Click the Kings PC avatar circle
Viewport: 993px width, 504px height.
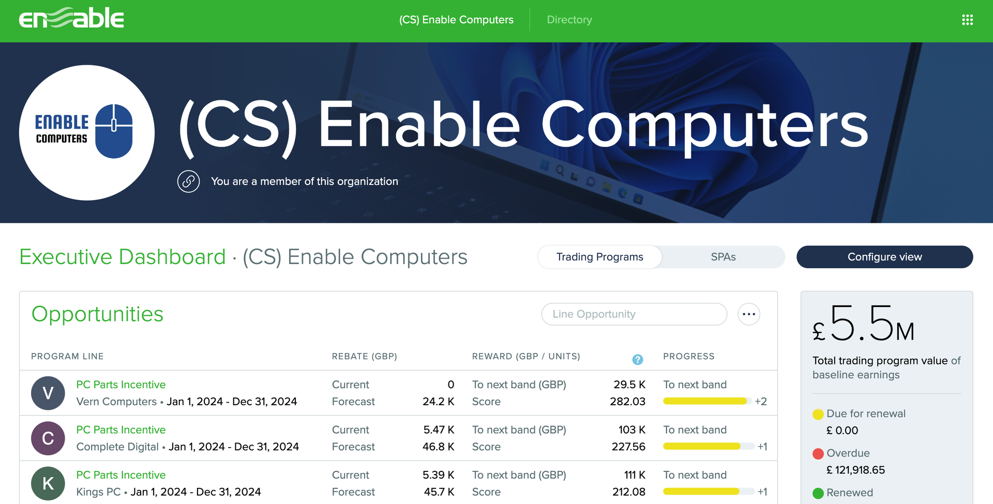coord(48,483)
